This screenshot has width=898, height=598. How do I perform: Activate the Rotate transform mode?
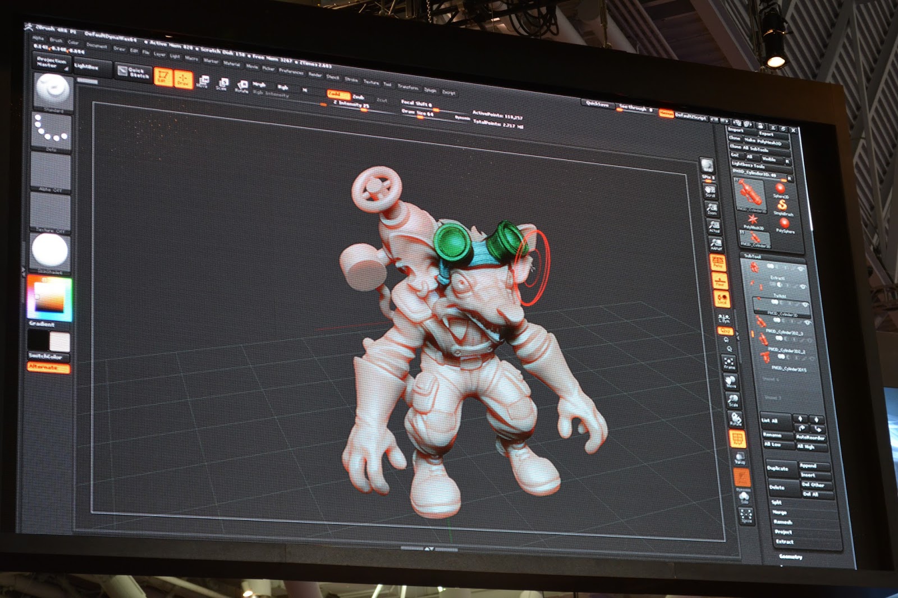[242, 86]
